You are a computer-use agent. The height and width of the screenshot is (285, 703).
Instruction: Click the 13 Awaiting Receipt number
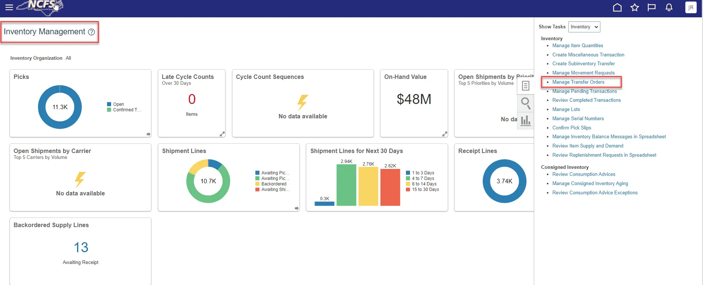[x=81, y=247]
